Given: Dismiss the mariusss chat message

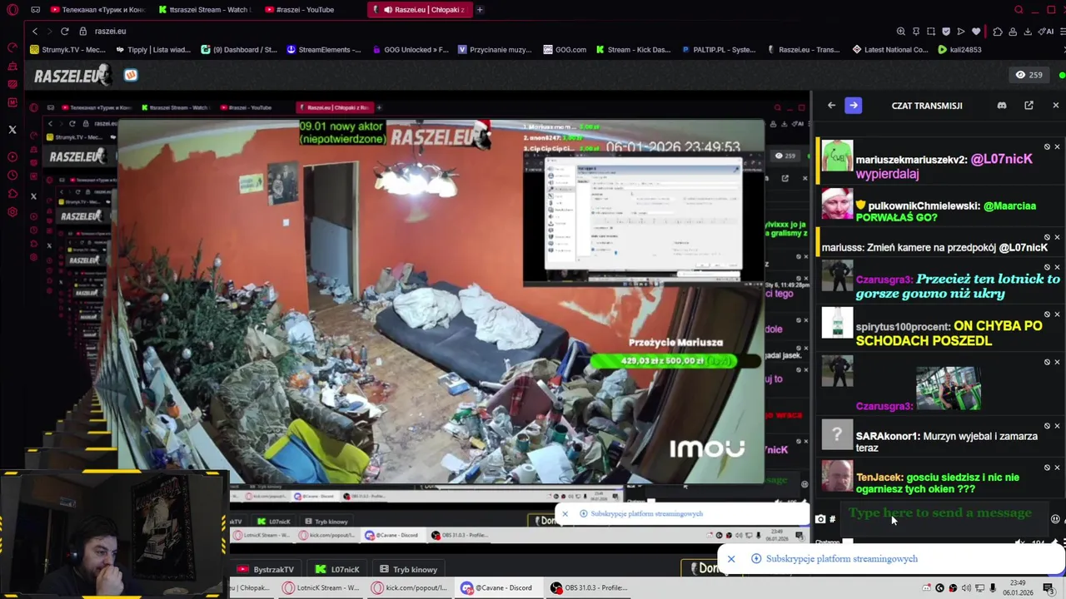Looking at the screenshot, I should [1057, 237].
